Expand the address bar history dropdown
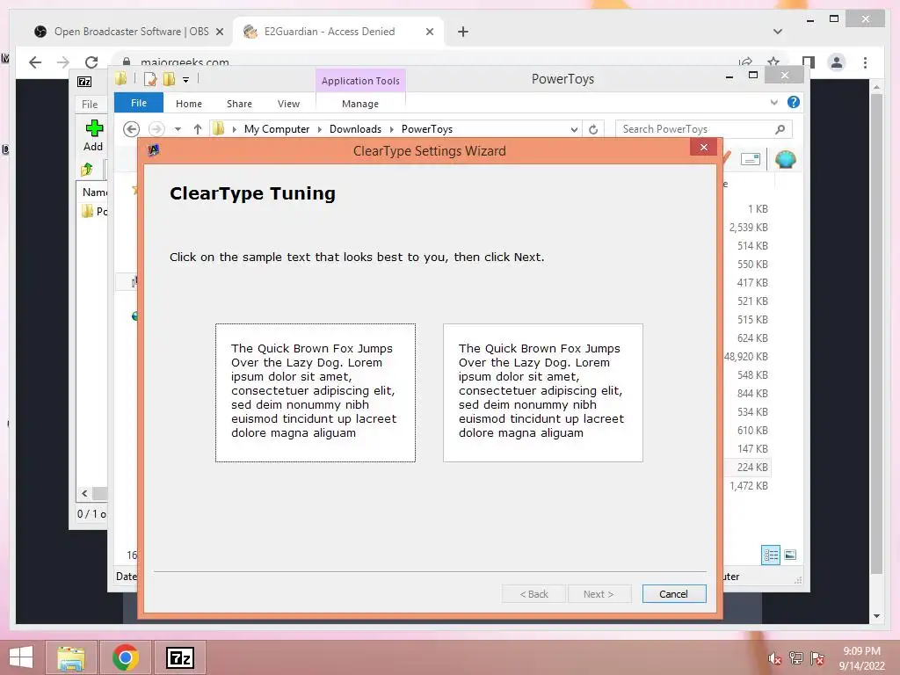This screenshot has width=900, height=675. [574, 130]
